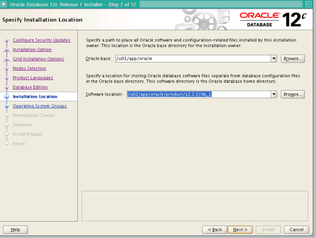
Task: Open the Installation Option step
Action: click(32, 50)
